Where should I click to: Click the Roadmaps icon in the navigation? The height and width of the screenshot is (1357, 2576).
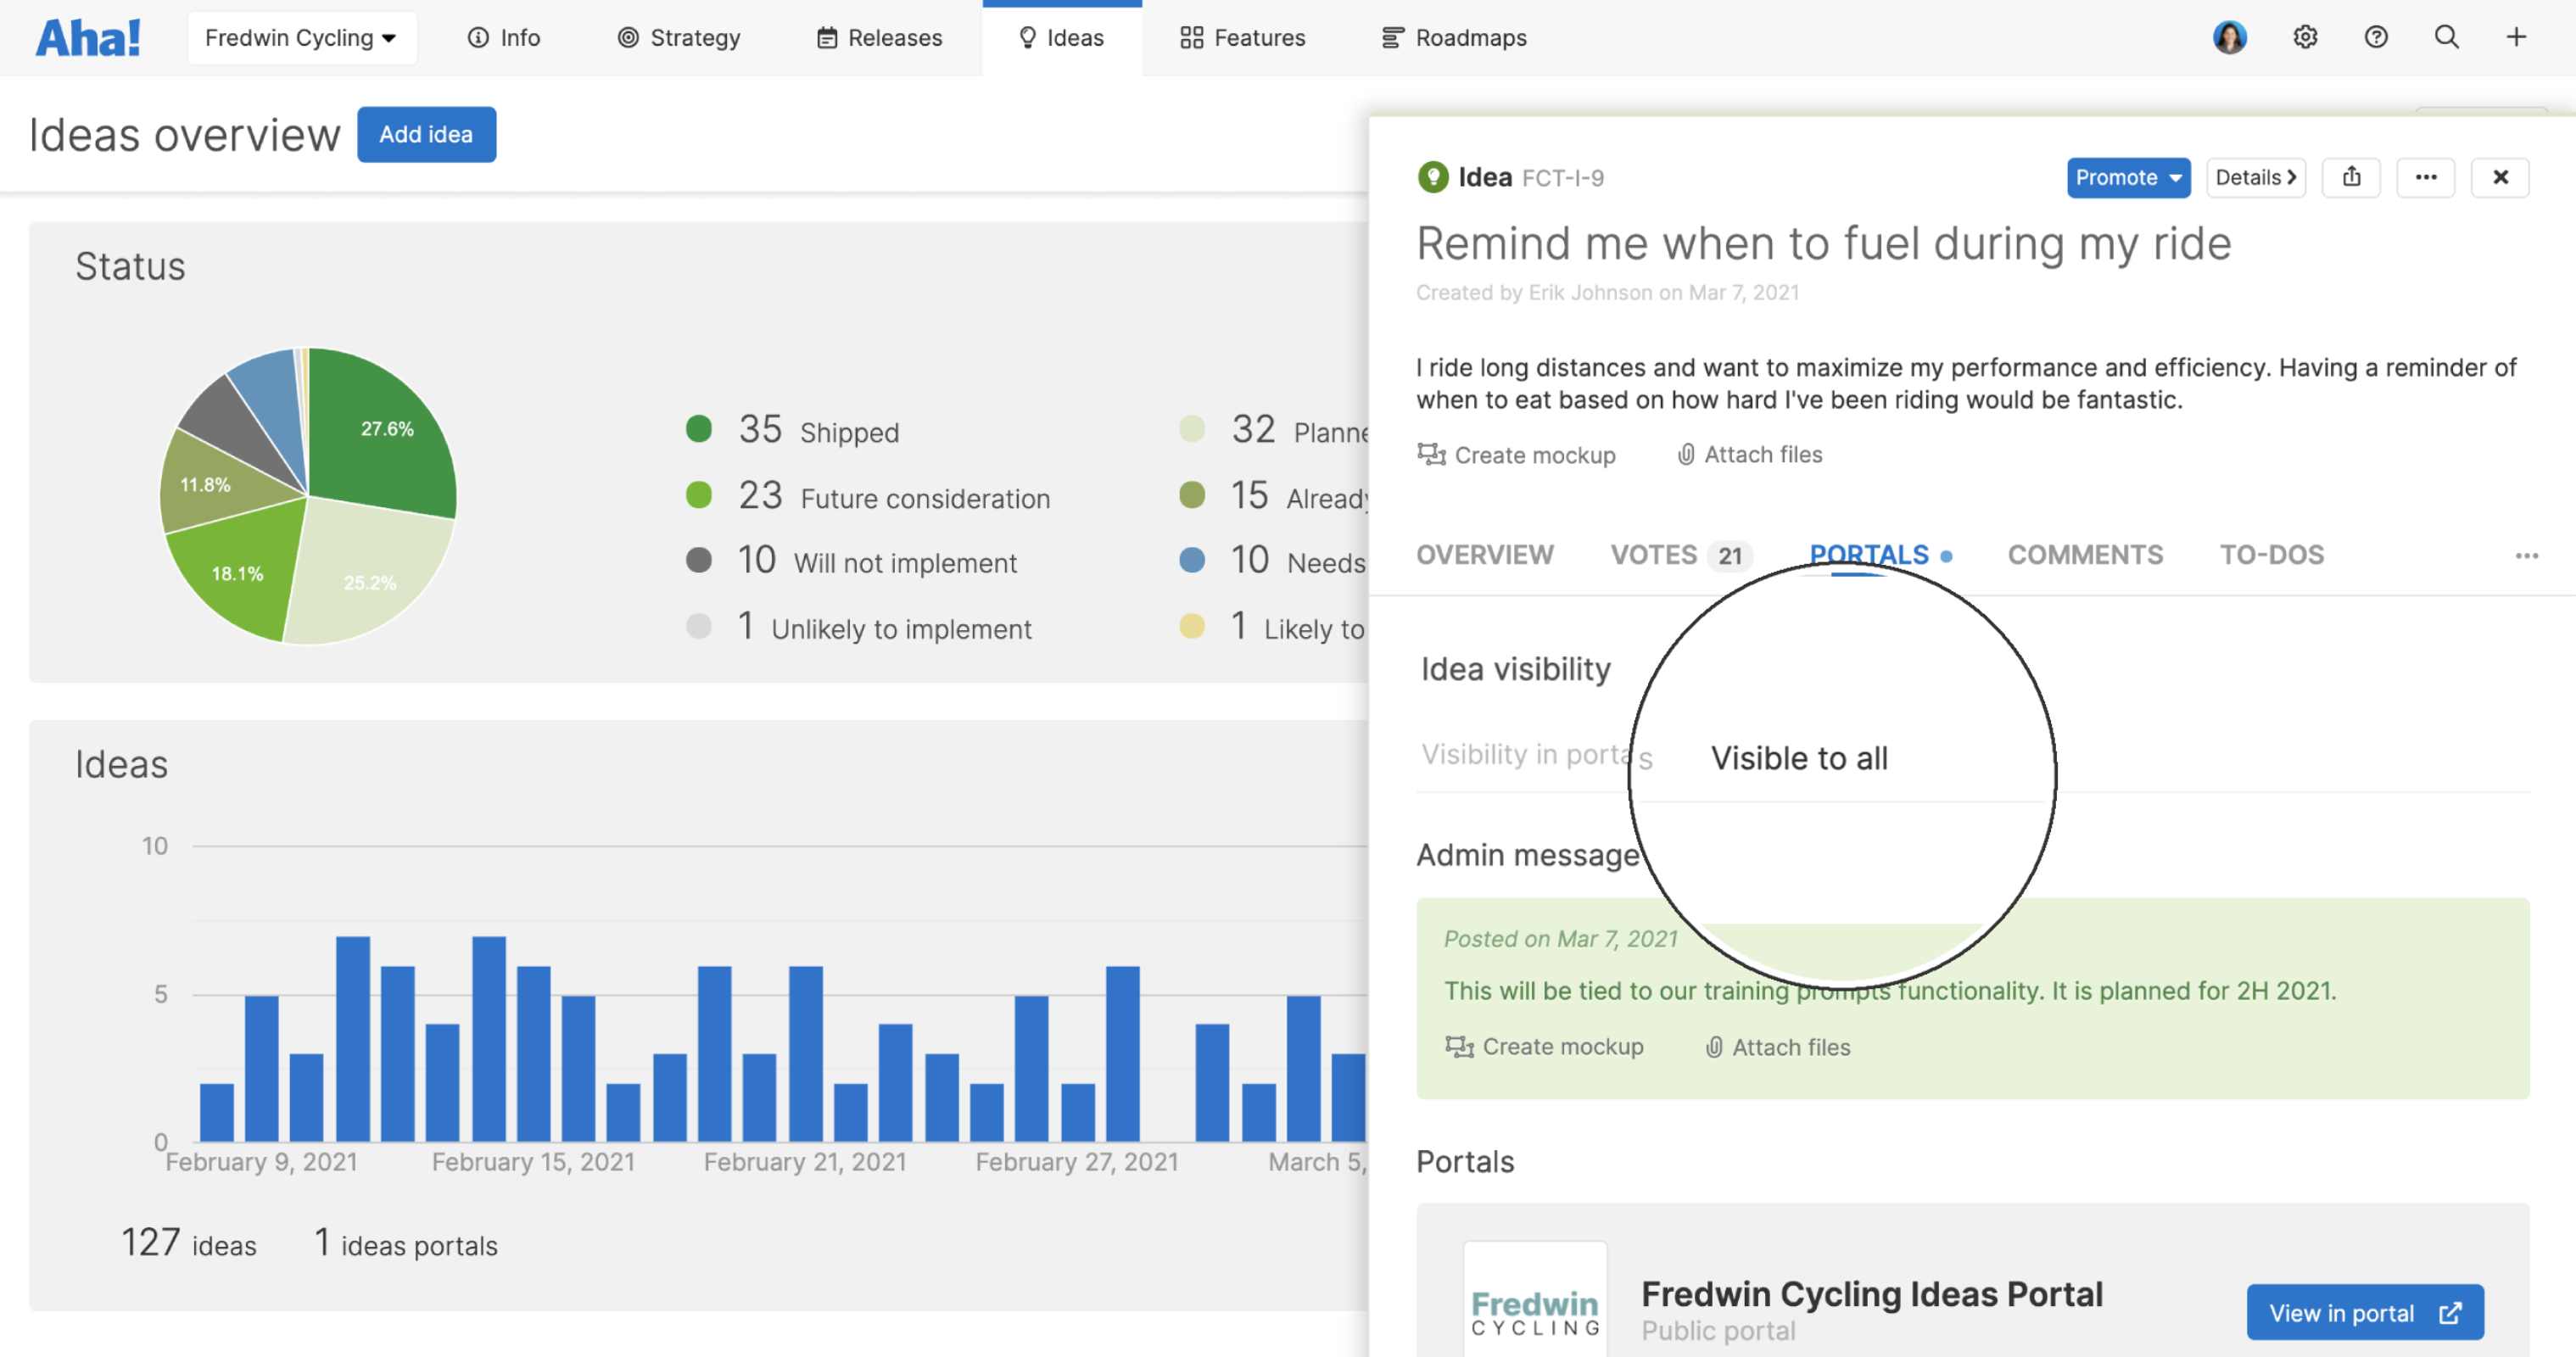1392,37
